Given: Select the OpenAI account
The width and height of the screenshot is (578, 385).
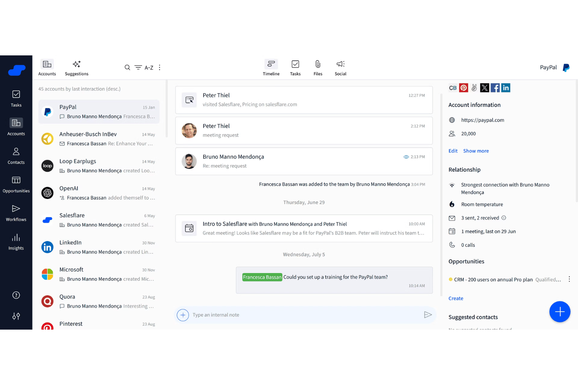Looking at the screenshot, I should pyautogui.click(x=99, y=193).
